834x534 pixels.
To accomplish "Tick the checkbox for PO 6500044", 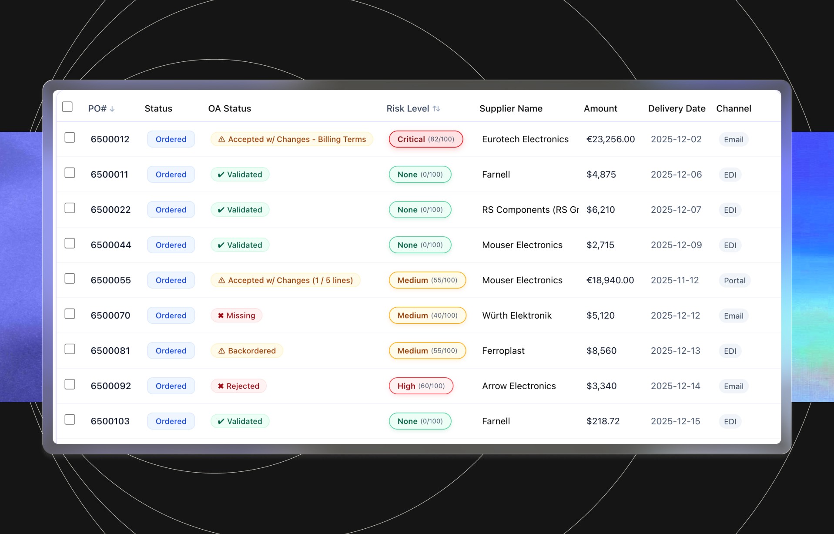I will pos(70,244).
